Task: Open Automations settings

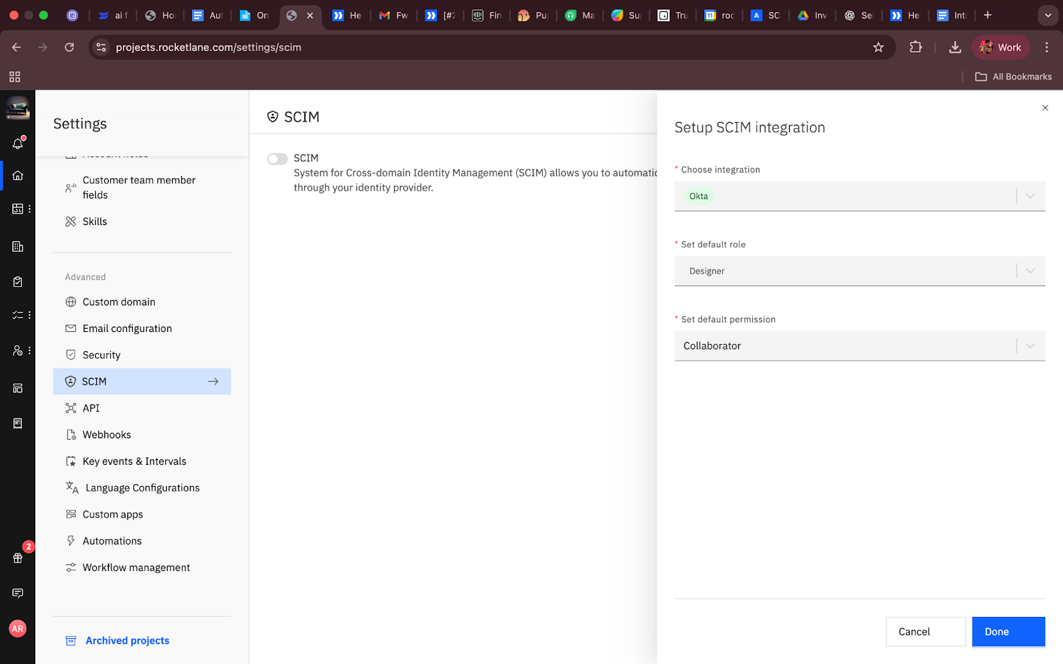Action: [x=142, y=541]
